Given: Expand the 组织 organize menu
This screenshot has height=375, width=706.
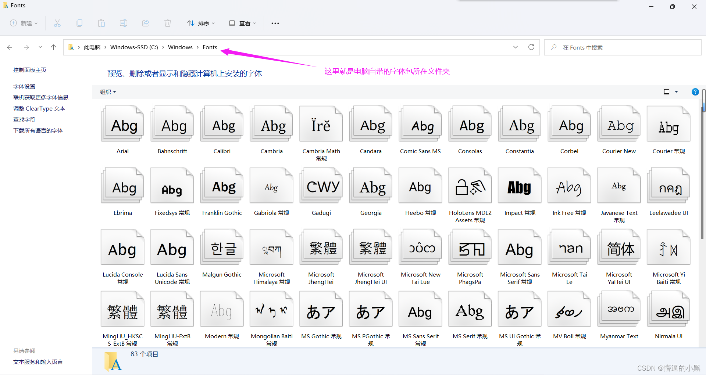Looking at the screenshot, I should (108, 92).
